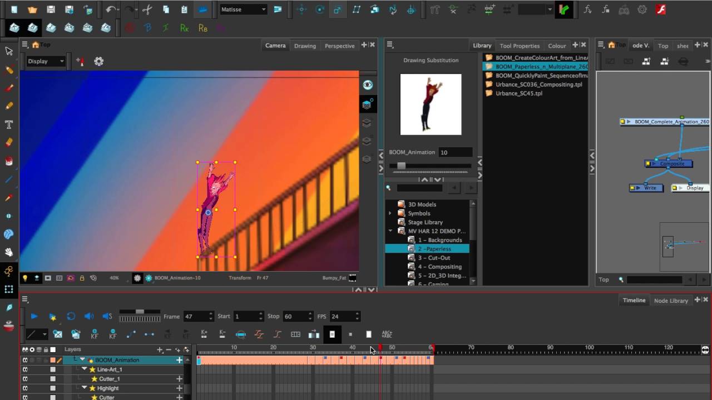The width and height of the screenshot is (712, 400).
Task: Collapse the MV HAR 12 DEMO P... folder
Action: [390, 231]
